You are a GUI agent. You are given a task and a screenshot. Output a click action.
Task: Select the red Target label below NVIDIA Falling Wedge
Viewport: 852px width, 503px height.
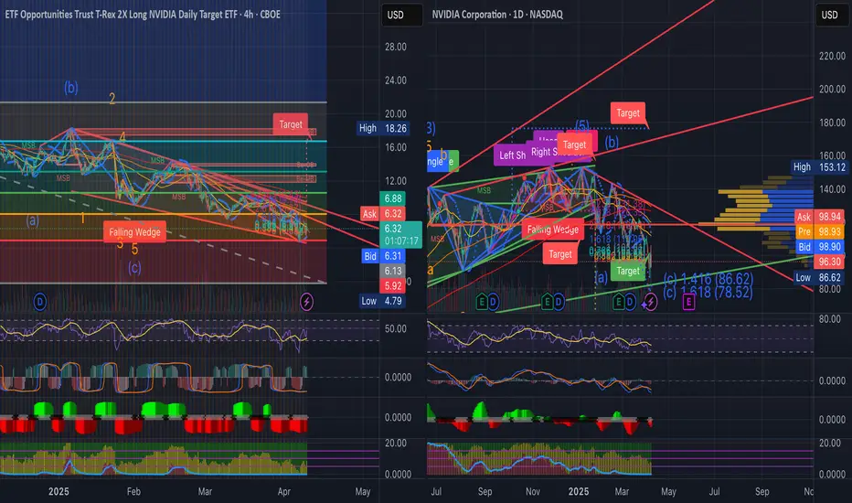tap(559, 254)
